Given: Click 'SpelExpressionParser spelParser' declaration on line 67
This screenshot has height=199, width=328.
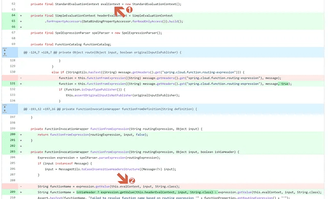Looking at the screenshot, I should (83, 33).
